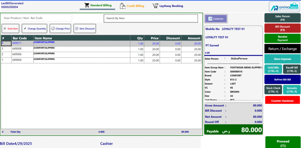Open Return / Exchange
This screenshot has height=148, width=301.
[282, 49]
